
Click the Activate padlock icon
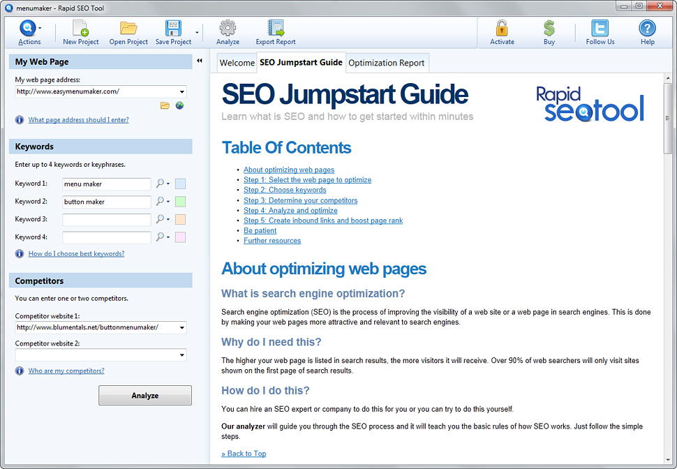point(502,28)
